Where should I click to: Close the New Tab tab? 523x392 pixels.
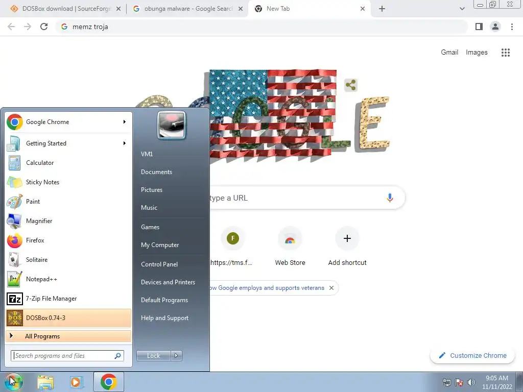click(363, 9)
